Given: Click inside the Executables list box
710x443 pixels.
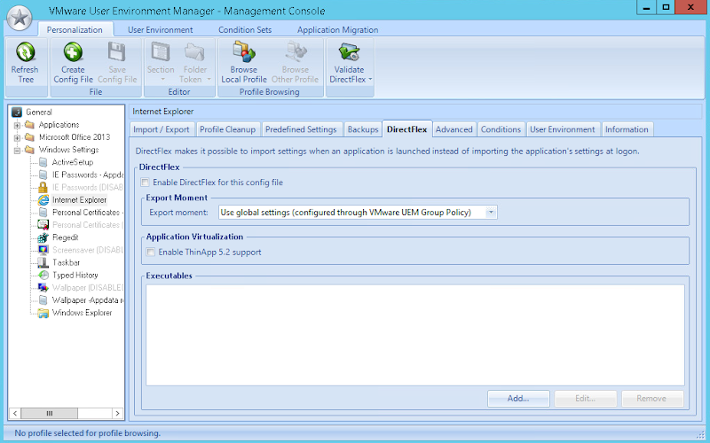Looking at the screenshot, I should (x=414, y=335).
